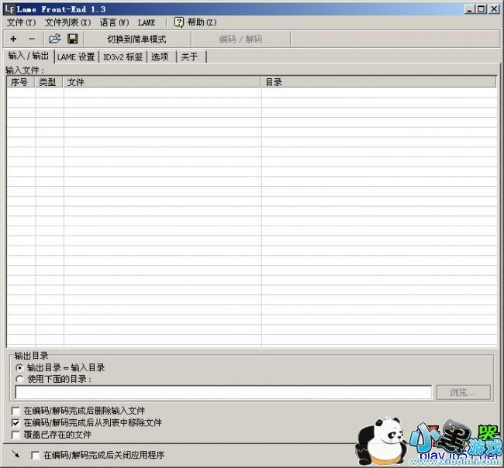Switch to the 选项 options tab

pyautogui.click(x=160, y=57)
